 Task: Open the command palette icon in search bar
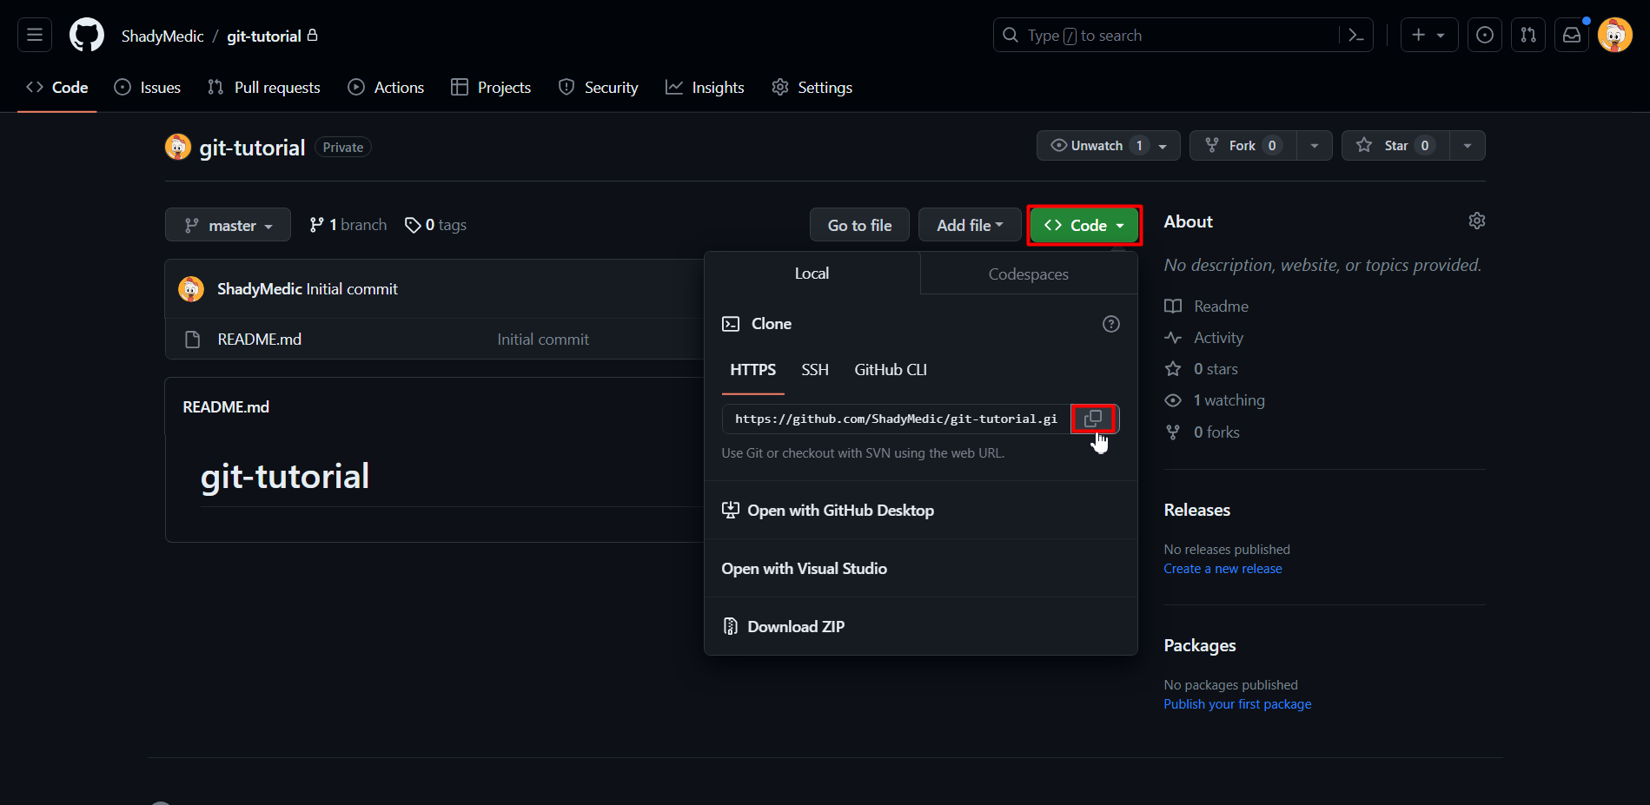1355,36
